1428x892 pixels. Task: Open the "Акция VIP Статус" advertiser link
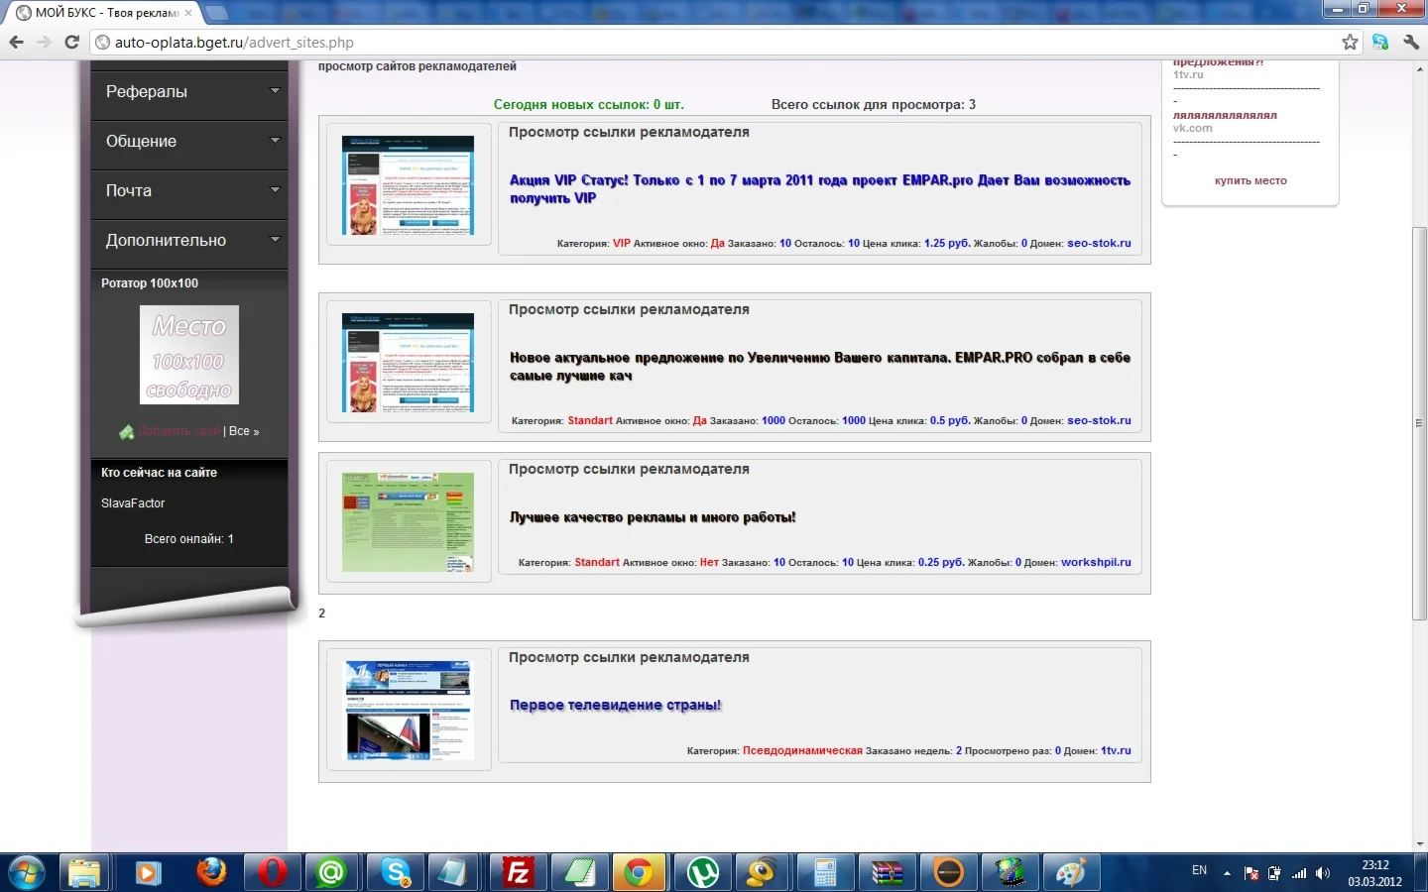click(819, 189)
